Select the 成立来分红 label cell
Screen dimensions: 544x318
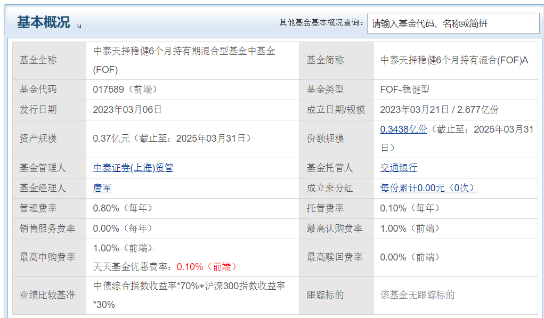coord(337,188)
